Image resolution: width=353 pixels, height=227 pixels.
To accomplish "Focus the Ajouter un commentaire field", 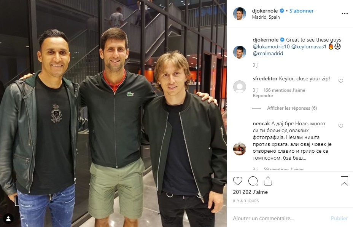I will click(x=279, y=218).
